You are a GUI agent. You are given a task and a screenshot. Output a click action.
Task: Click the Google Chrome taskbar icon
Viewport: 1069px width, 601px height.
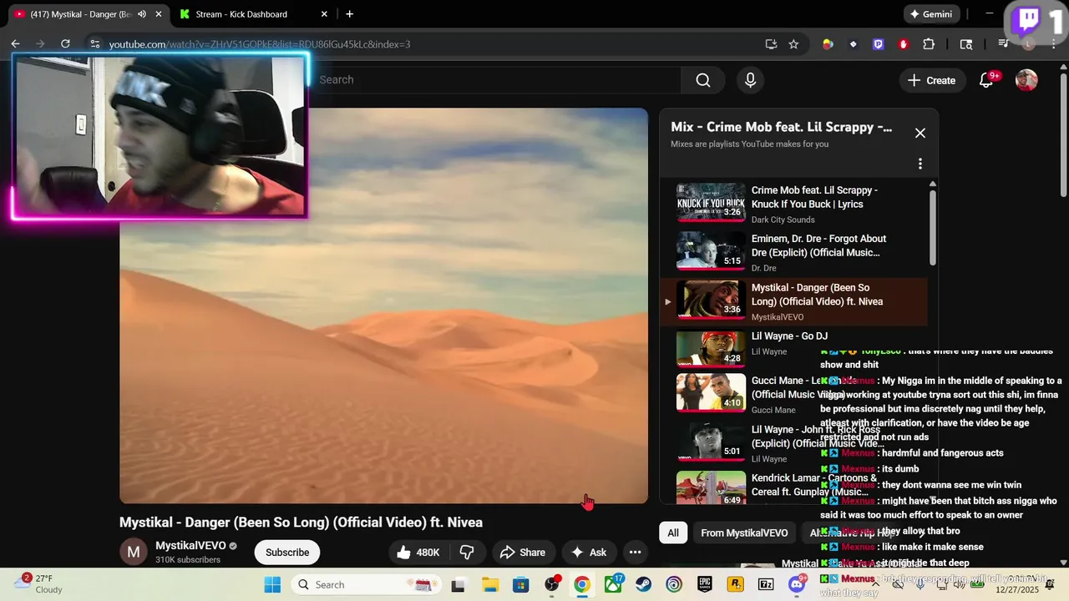coord(582,584)
